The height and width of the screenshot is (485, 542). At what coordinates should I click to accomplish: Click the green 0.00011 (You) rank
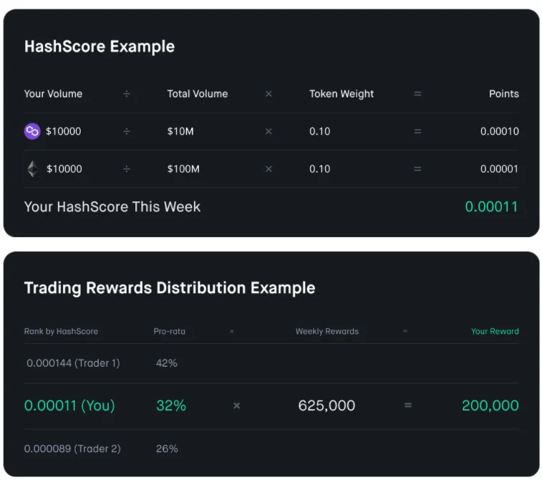pos(69,405)
